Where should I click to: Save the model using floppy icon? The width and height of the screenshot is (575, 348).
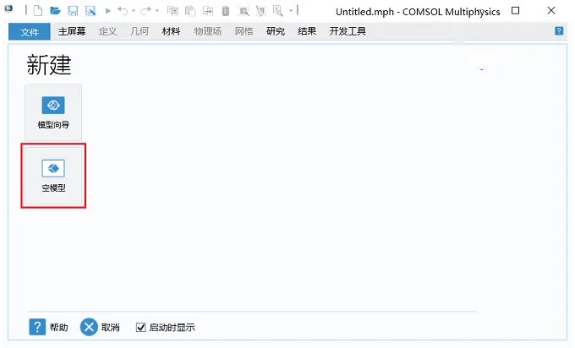tap(73, 11)
